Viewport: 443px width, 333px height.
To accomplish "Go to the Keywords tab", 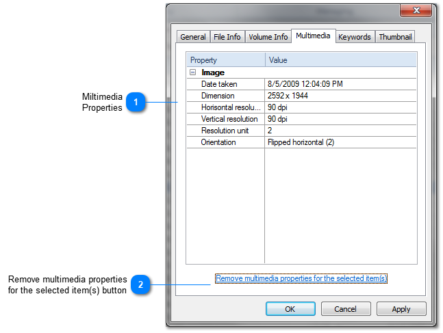I will (354, 37).
